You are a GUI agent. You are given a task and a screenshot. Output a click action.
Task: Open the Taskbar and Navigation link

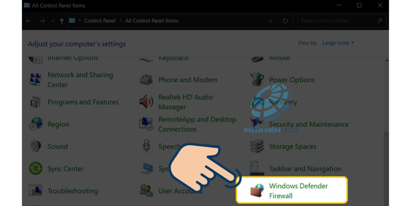click(x=305, y=169)
